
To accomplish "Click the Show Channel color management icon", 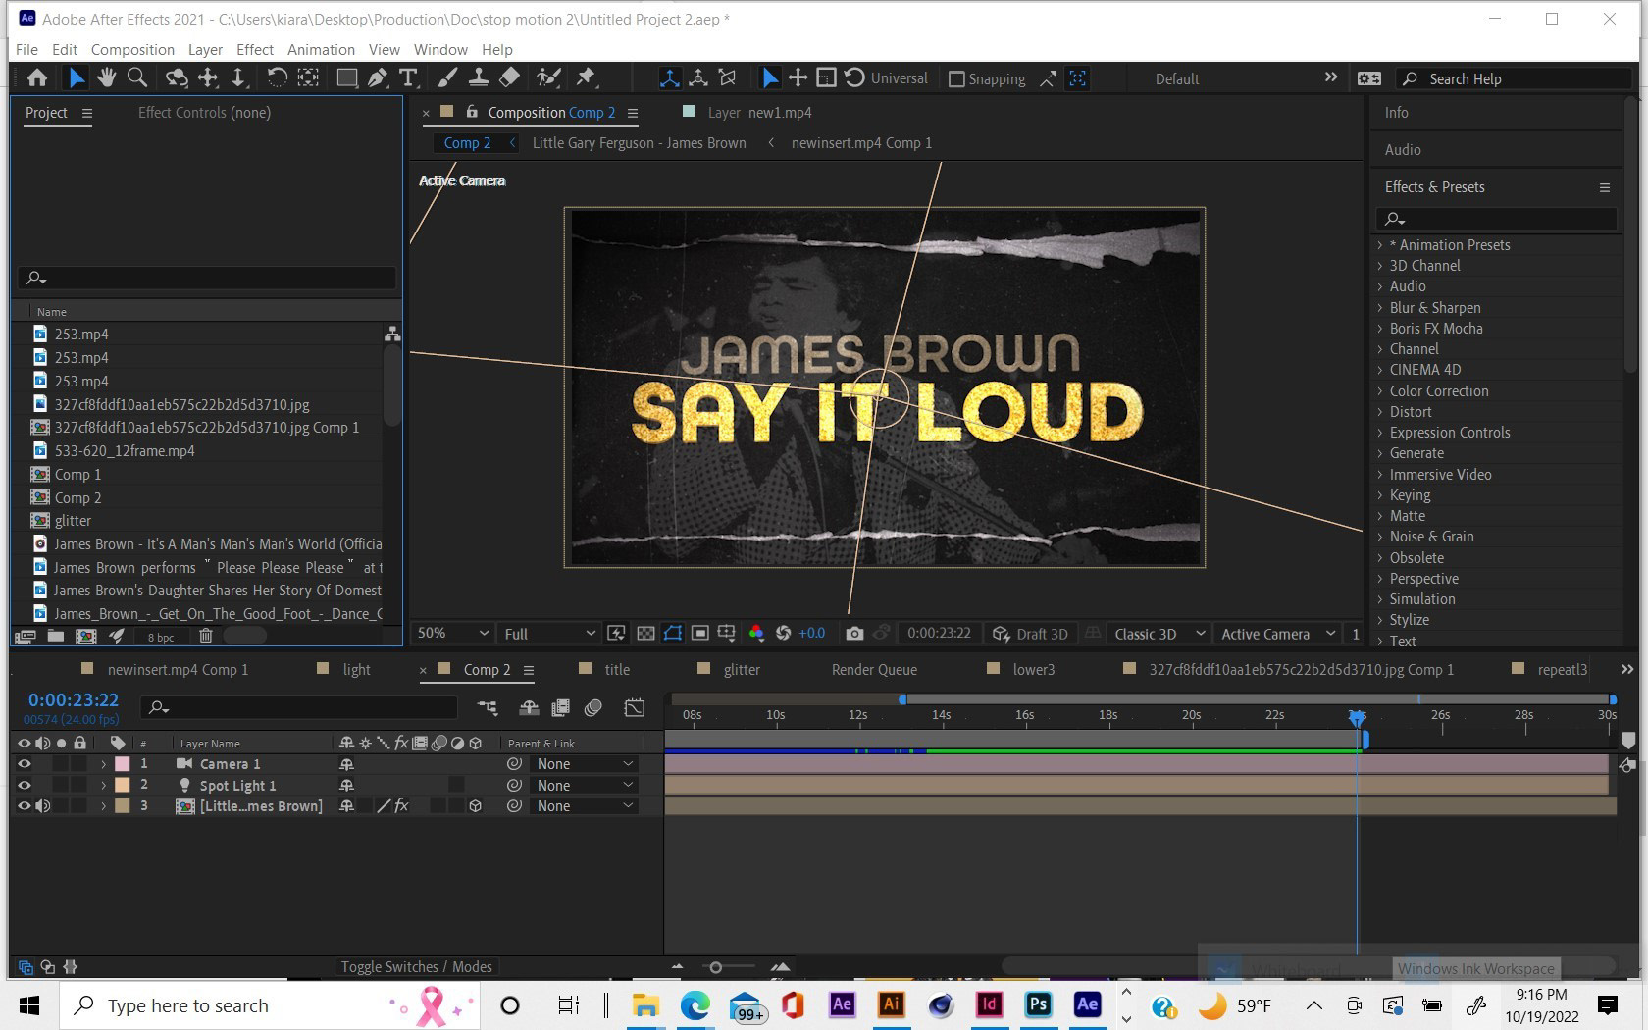I will 756,634.
